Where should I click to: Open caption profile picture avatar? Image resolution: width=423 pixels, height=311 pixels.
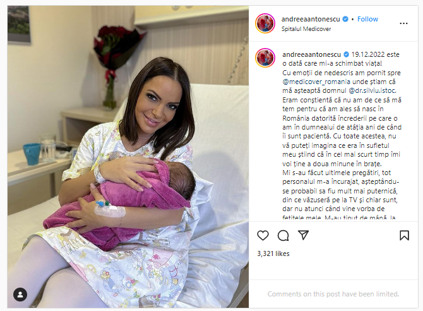265,58
